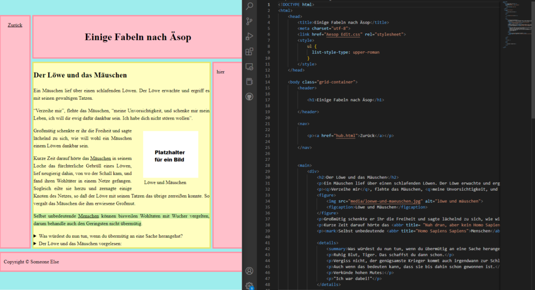
Task: Open the Source Control panel
Action: [x=250, y=21]
